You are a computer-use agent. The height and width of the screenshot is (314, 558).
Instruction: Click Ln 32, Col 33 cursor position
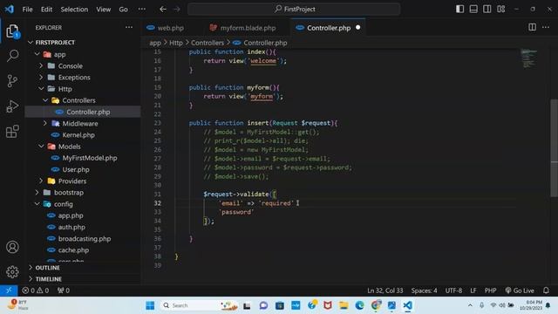coord(385,290)
